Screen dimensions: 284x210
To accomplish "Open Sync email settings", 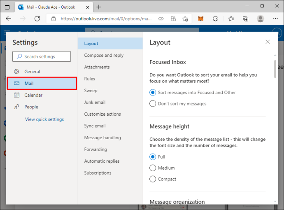I will (110, 126).
